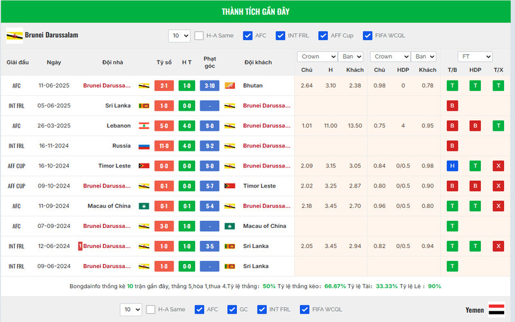This screenshot has width=515, height=322.
Task: Click the 11-0 score for Russia match
Action: pyautogui.click(x=164, y=146)
